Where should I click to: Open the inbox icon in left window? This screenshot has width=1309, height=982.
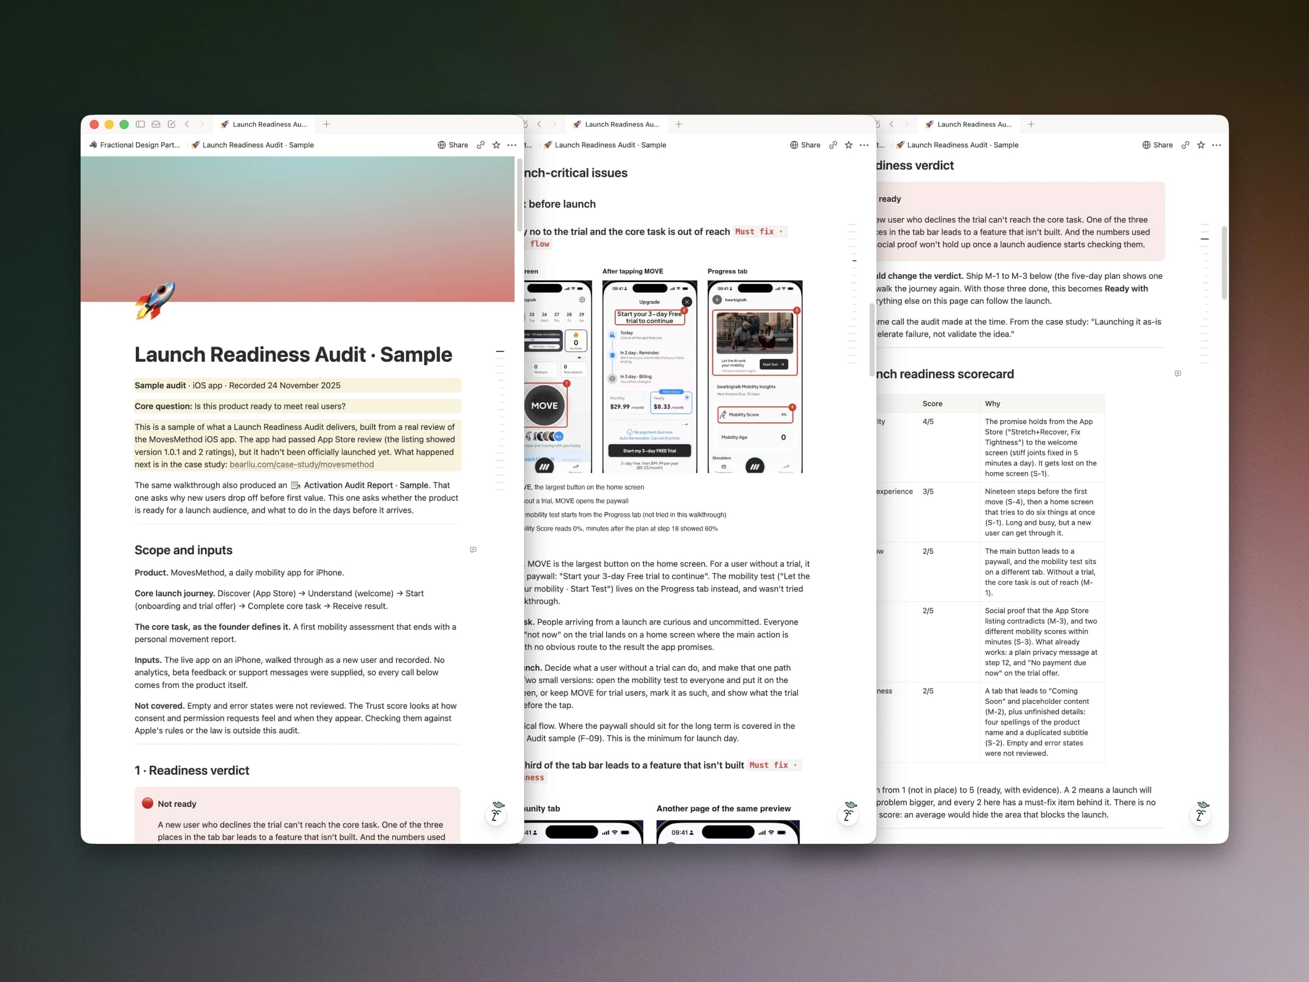(x=155, y=124)
